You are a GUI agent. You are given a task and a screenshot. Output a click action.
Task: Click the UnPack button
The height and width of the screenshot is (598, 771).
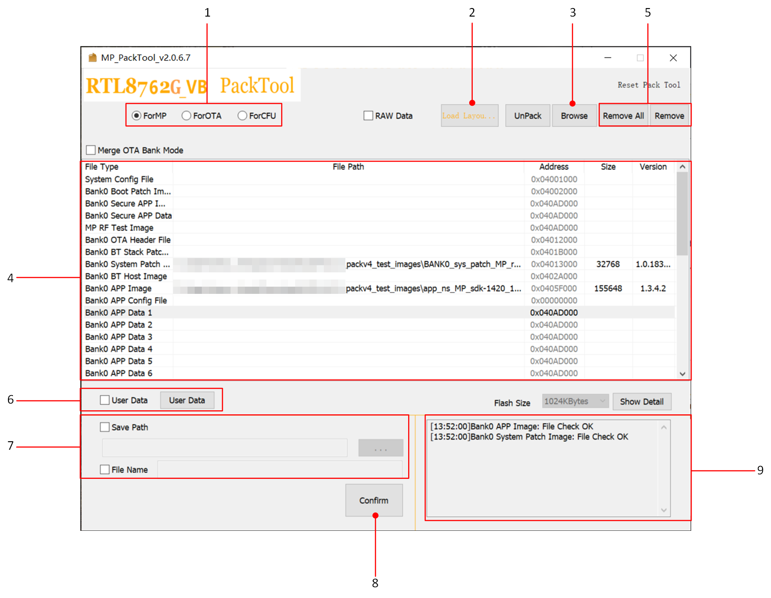tap(527, 116)
